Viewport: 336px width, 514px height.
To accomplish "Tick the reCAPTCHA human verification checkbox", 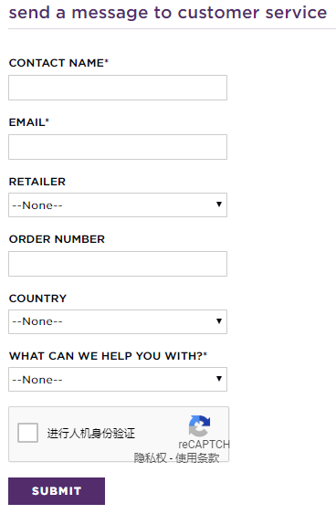I will pyautogui.click(x=28, y=433).
